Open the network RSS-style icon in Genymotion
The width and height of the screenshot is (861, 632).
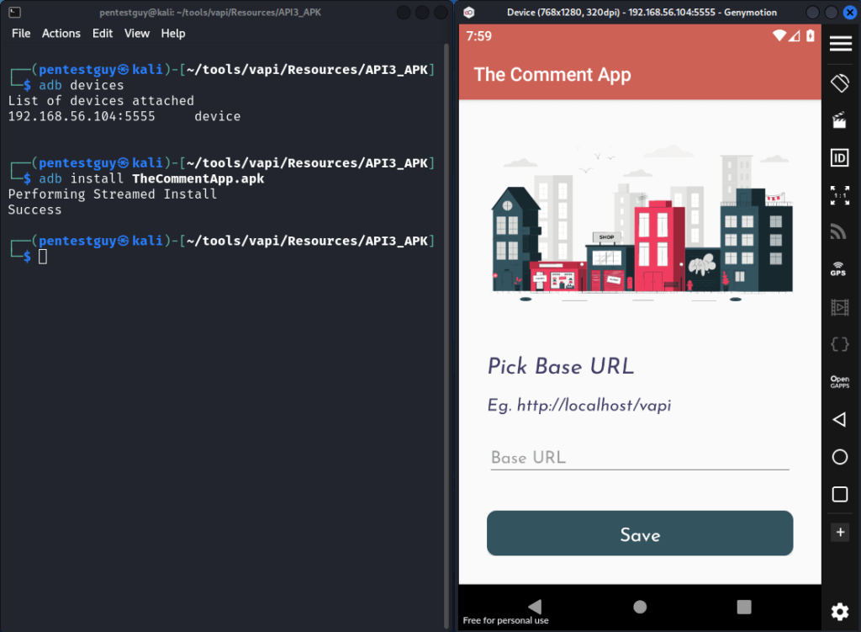(x=838, y=232)
